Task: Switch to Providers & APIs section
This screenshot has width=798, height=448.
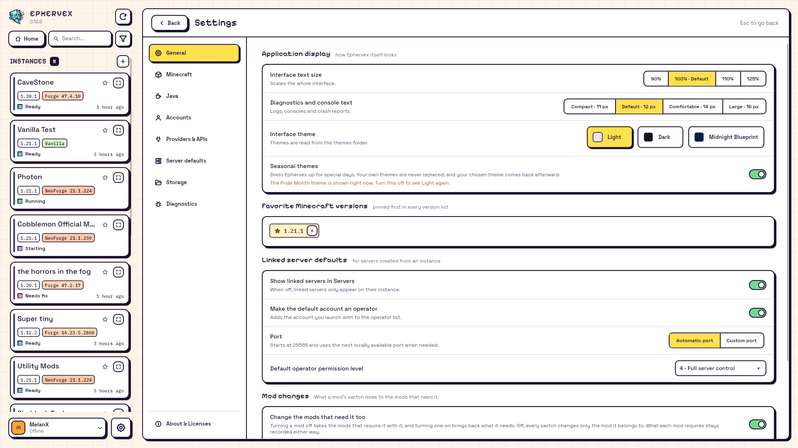Action: (194, 139)
